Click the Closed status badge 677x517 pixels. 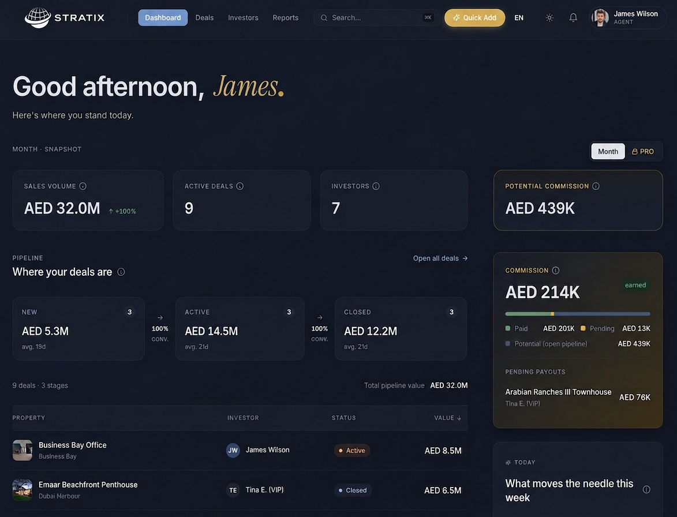[353, 490]
